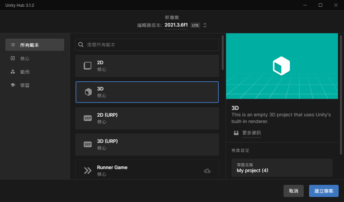This screenshot has height=202, width=344.
Task: Minimize the Unity Hub window
Action: 305,5
